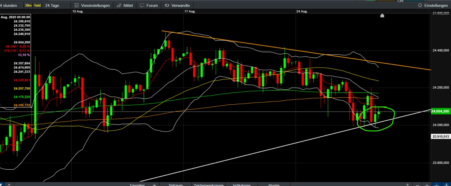Click the red indicator value 24.325,501
The image size is (451, 186).
[22, 80]
